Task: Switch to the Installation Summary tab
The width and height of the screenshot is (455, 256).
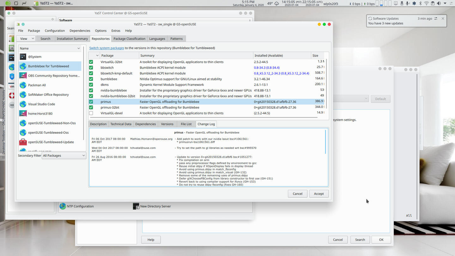Action: point(72,39)
